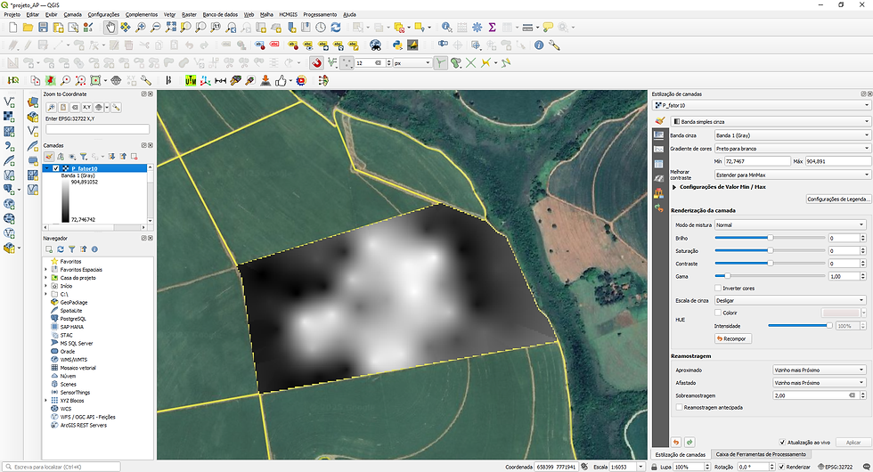Screen dimensions: 873x472
Task: Save the project with the floppy disk icon
Action: click(x=43, y=28)
